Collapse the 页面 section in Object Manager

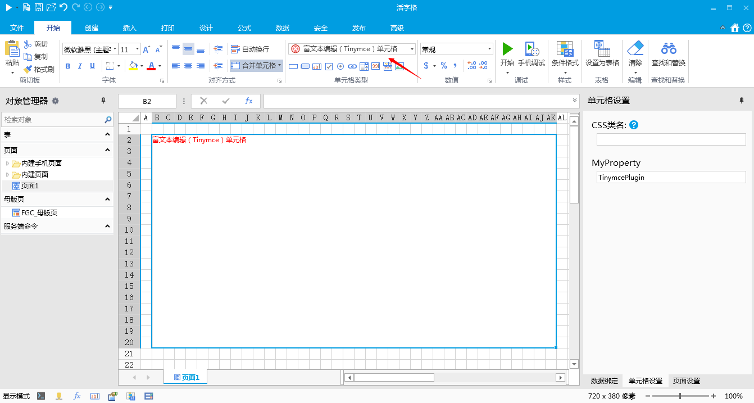[x=107, y=150]
